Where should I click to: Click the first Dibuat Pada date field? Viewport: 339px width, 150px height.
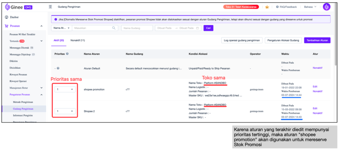pyautogui.click(x=165, y=28)
